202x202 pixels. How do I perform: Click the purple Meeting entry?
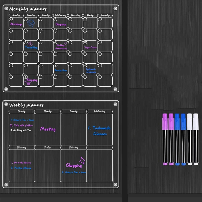[x=48, y=129]
